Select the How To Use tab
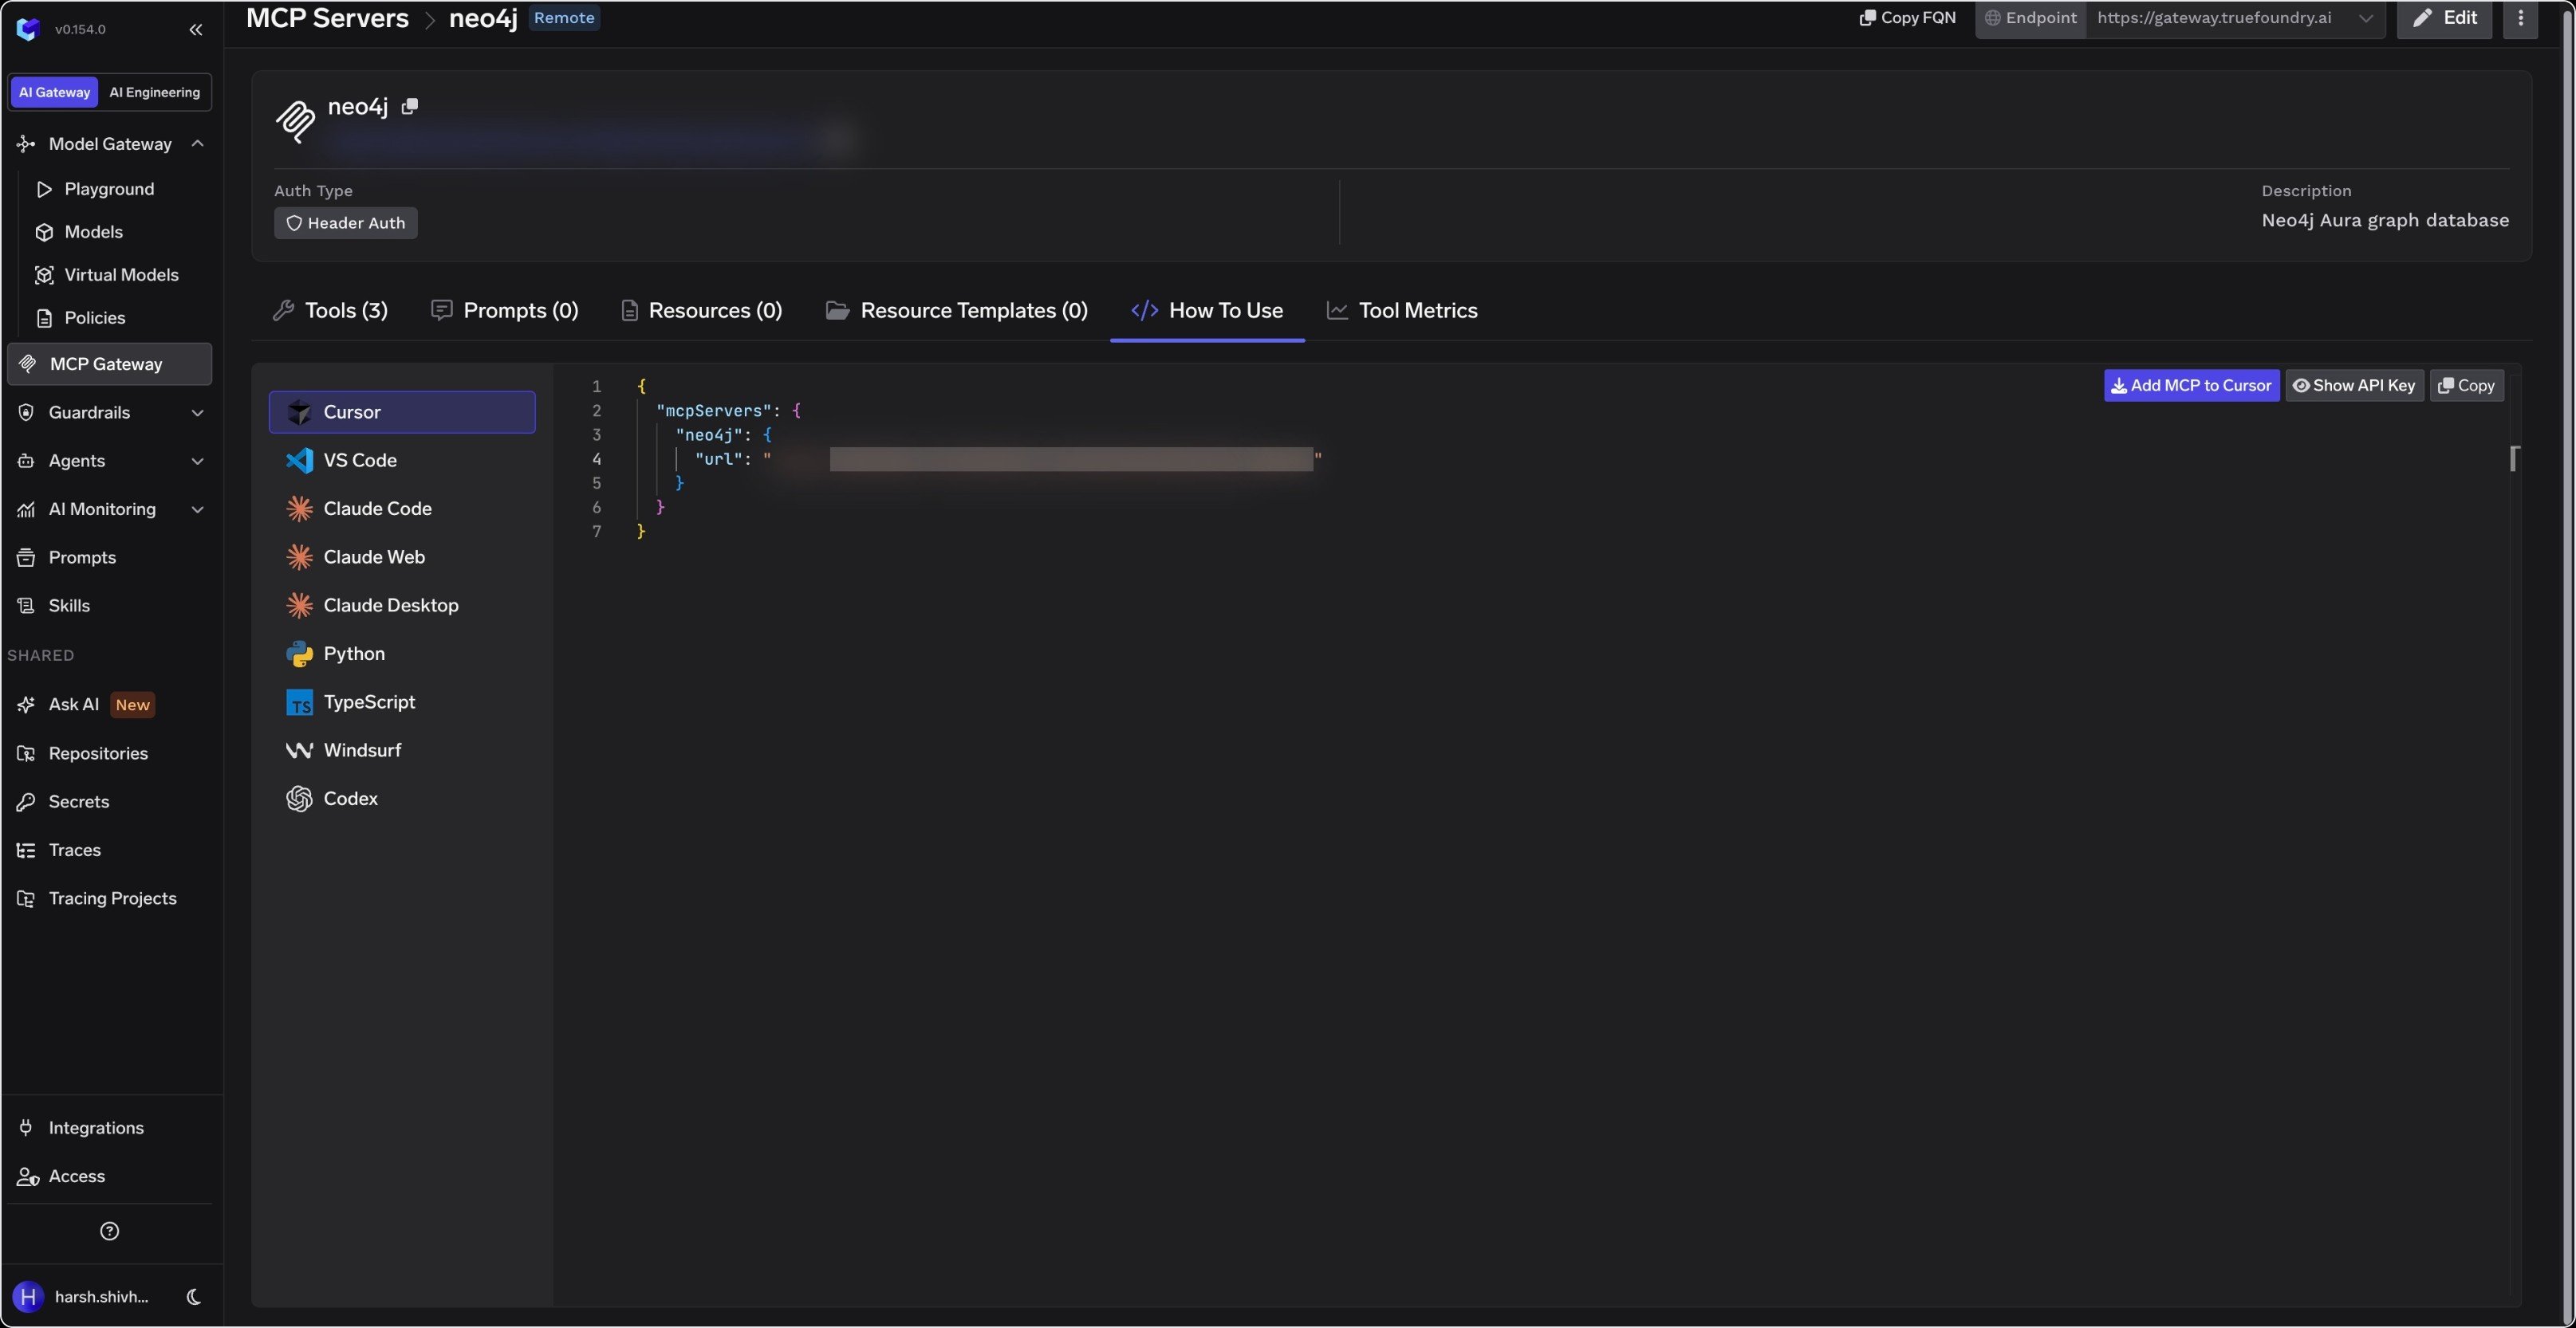The height and width of the screenshot is (1328, 2576). point(1207,311)
